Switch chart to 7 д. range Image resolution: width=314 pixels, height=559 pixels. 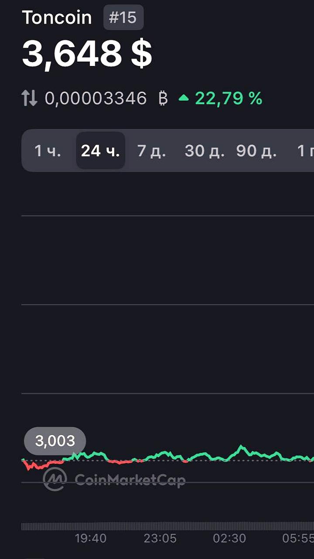[151, 151]
